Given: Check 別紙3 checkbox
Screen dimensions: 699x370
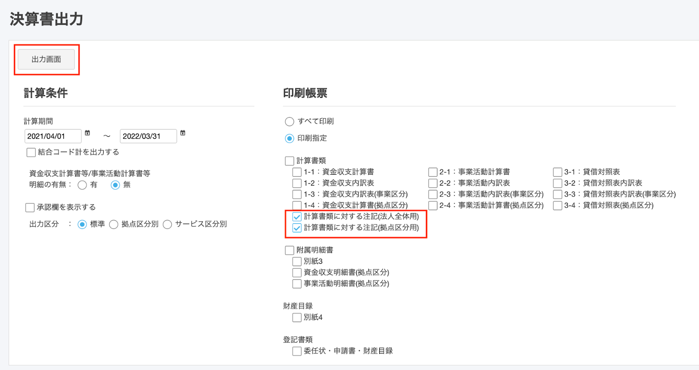Looking at the screenshot, I should pyautogui.click(x=297, y=262).
